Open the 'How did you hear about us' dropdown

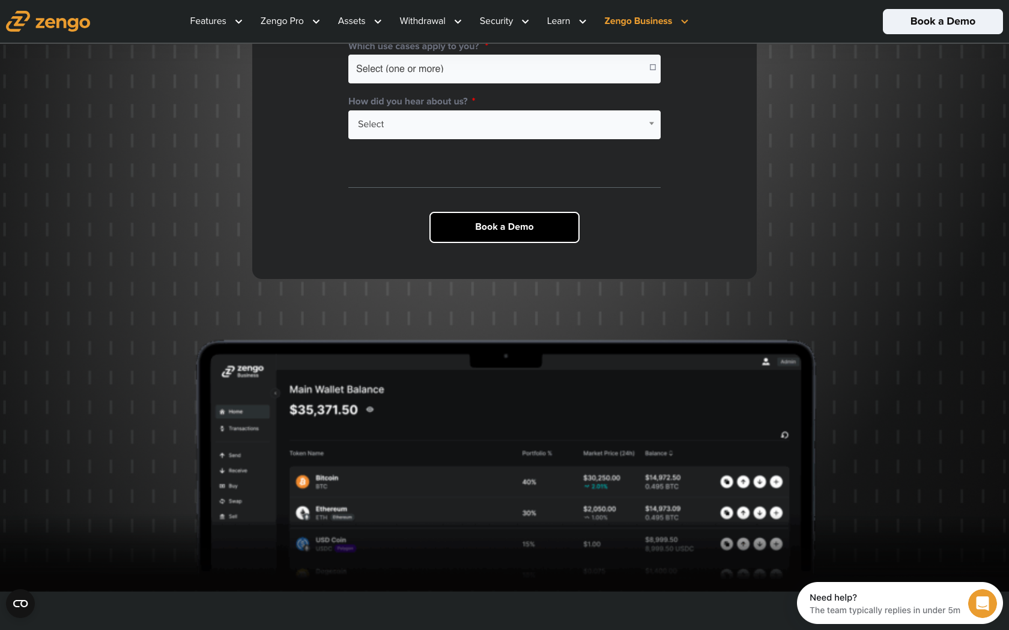tap(504, 124)
